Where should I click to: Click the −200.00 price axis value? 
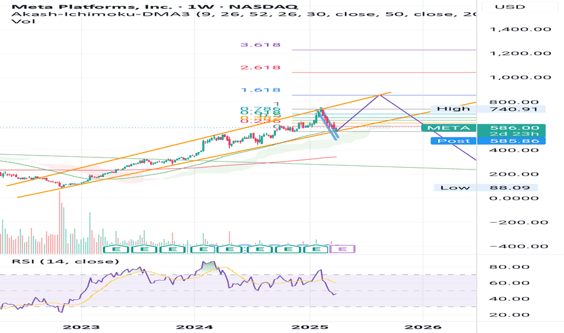[519, 222]
